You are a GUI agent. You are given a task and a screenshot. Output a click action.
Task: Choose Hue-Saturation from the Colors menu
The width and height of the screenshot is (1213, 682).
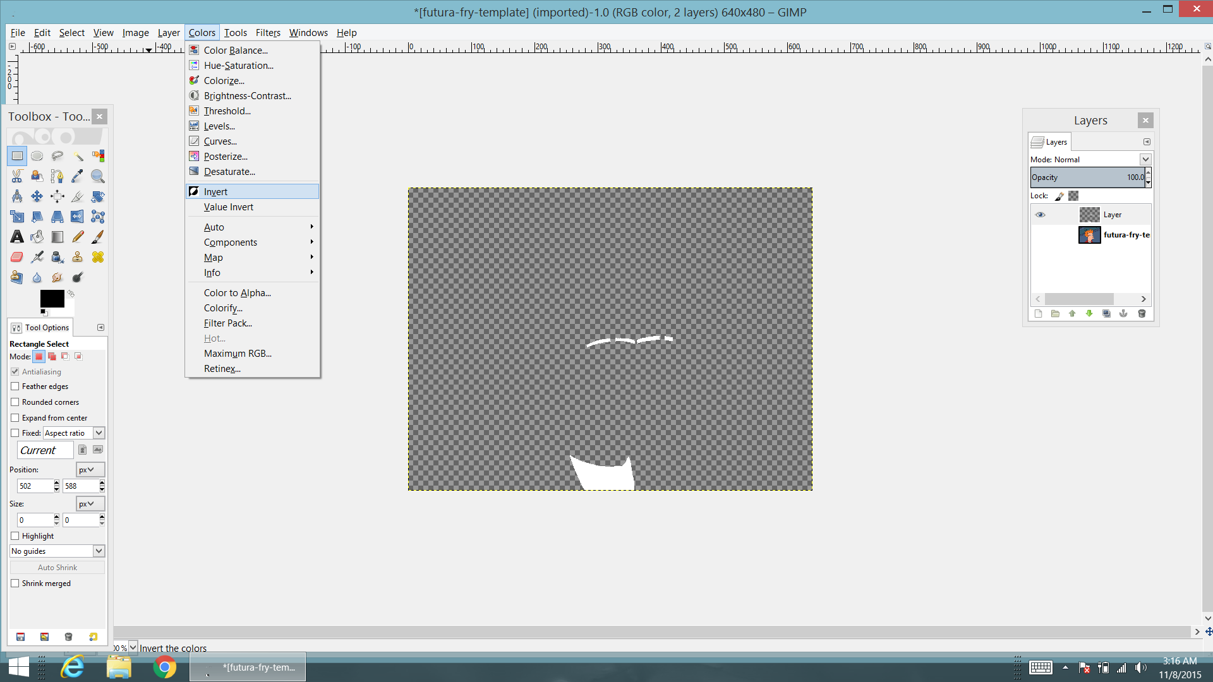tap(253, 66)
